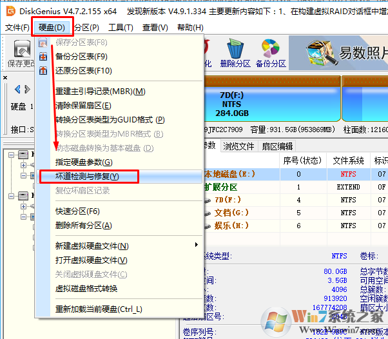Select the 本地磁盘(E:) partition row
The width and height of the screenshot is (388, 339).
(296, 174)
